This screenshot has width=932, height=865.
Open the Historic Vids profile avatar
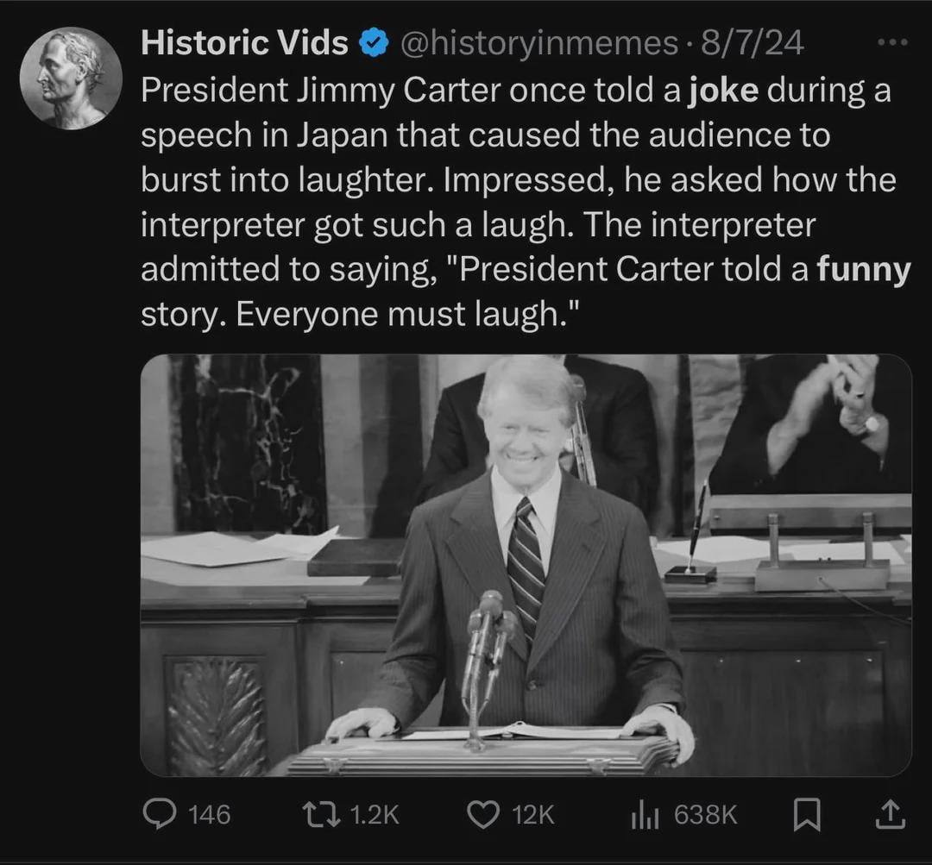pyautogui.click(x=71, y=78)
